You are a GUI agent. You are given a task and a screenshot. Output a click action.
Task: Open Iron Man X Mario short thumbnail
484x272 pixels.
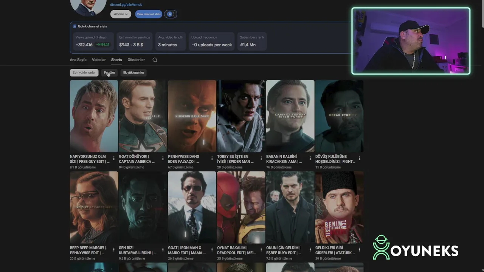pyautogui.click(x=192, y=207)
